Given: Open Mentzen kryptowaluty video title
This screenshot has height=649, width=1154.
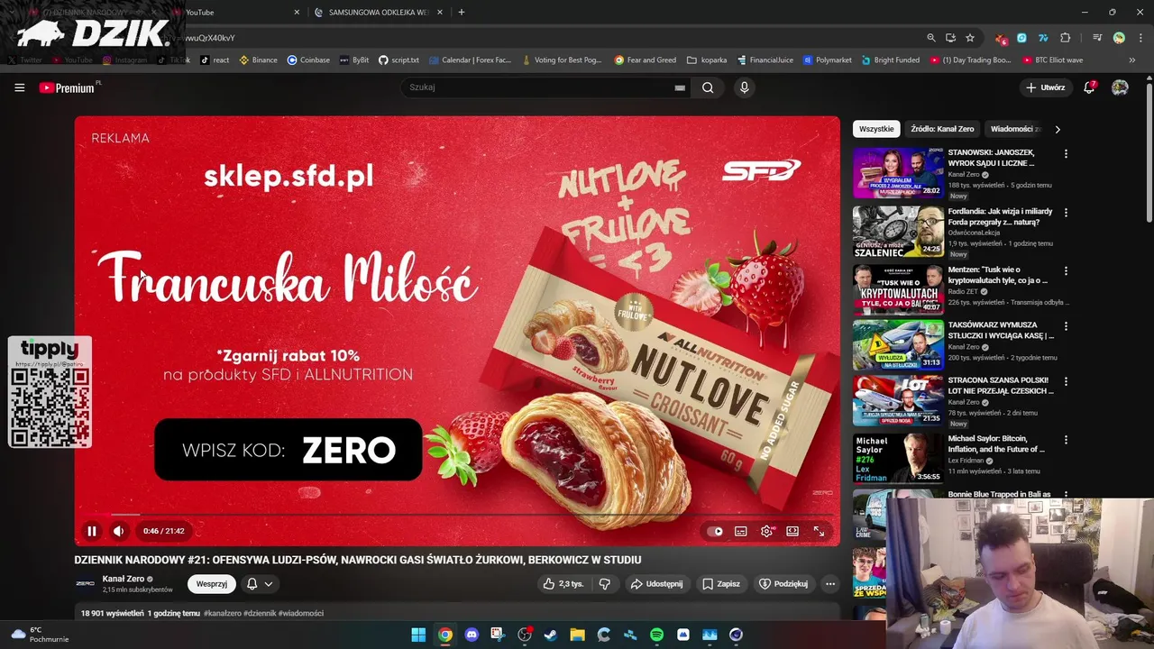Looking at the screenshot, I should (x=1000, y=275).
